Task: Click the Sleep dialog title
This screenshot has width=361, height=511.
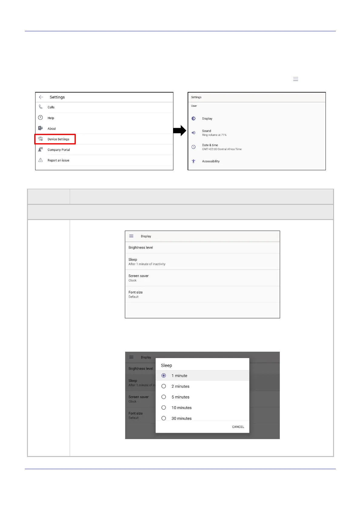Action: click(166, 365)
